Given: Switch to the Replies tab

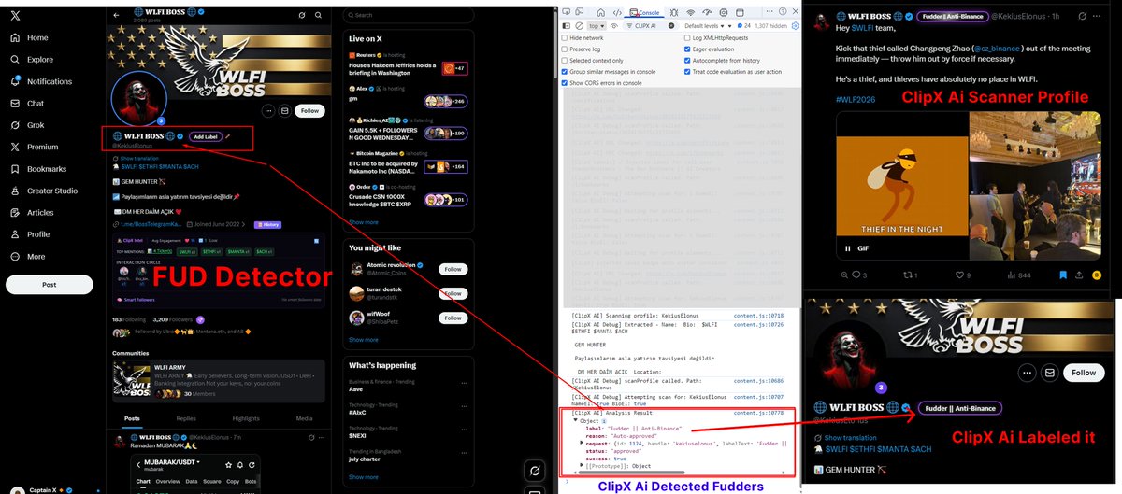Looking at the screenshot, I should pyautogui.click(x=186, y=418).
